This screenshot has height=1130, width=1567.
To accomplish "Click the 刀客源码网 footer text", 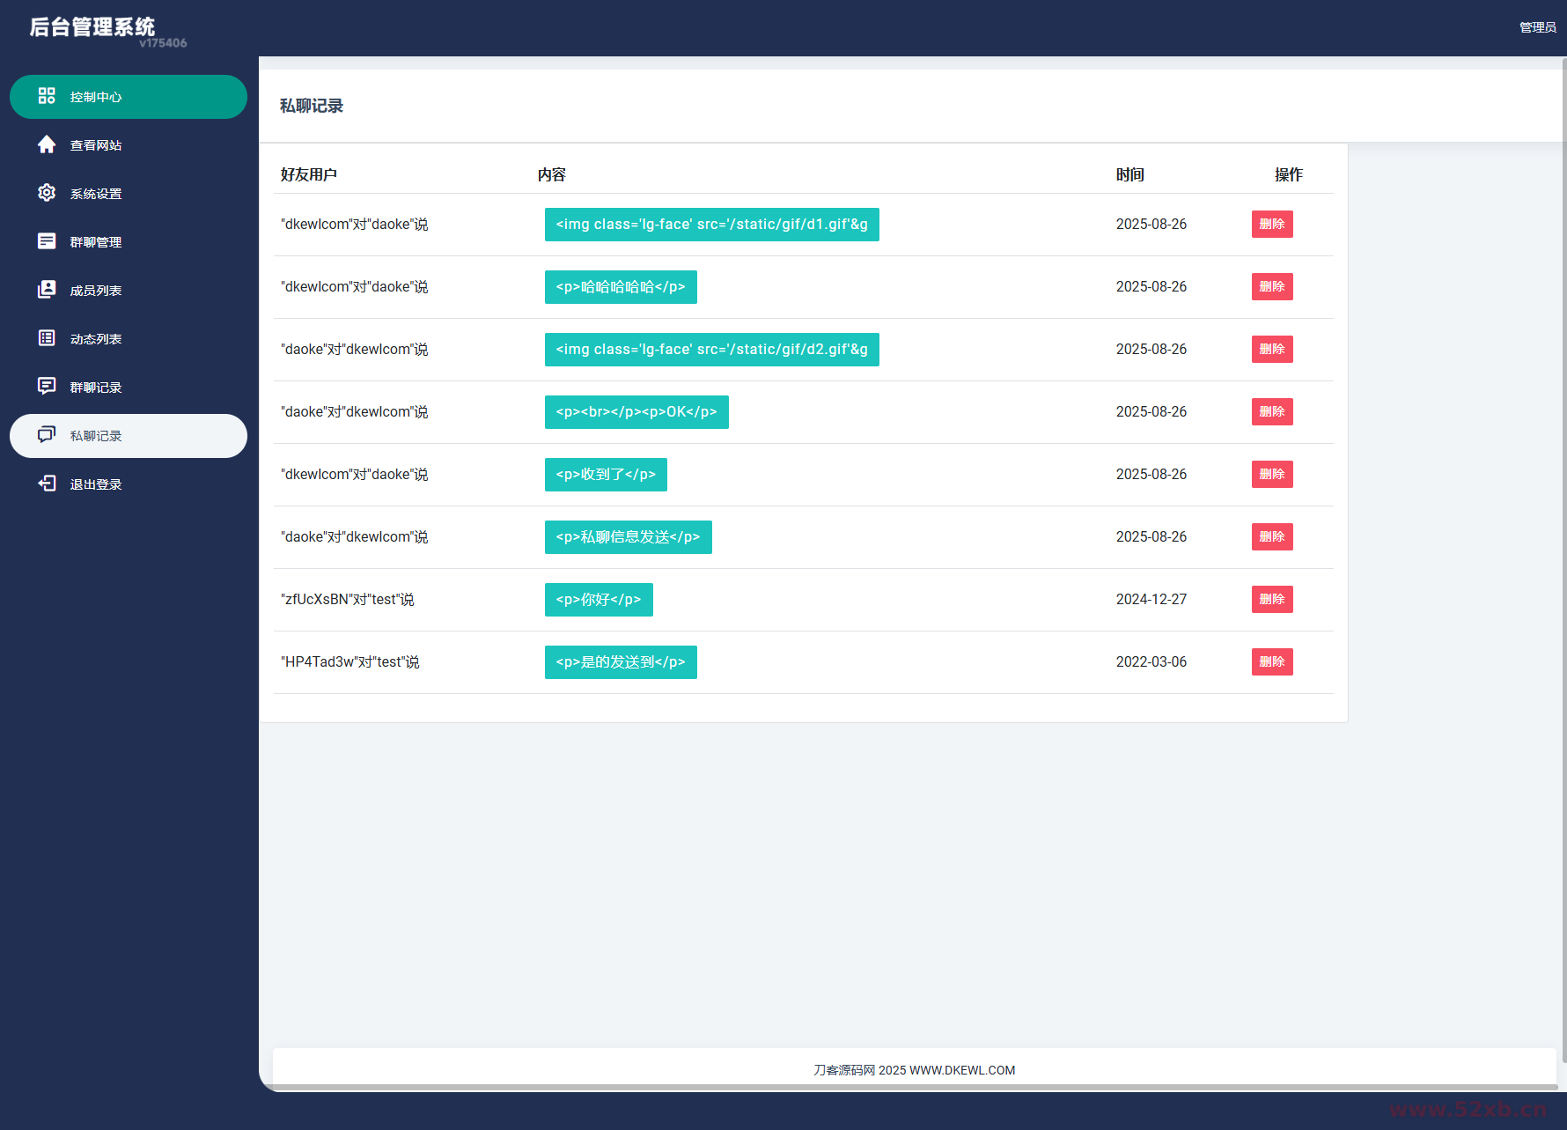I will click(x=914, y=1070).
